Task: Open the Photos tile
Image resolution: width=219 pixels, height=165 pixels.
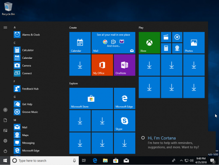Action: pos(194,43)
